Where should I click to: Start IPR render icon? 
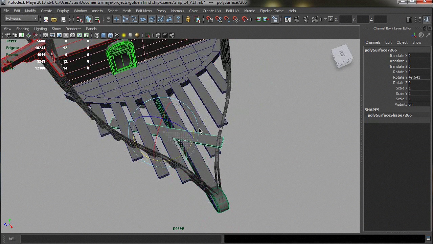tap(306, 19)
